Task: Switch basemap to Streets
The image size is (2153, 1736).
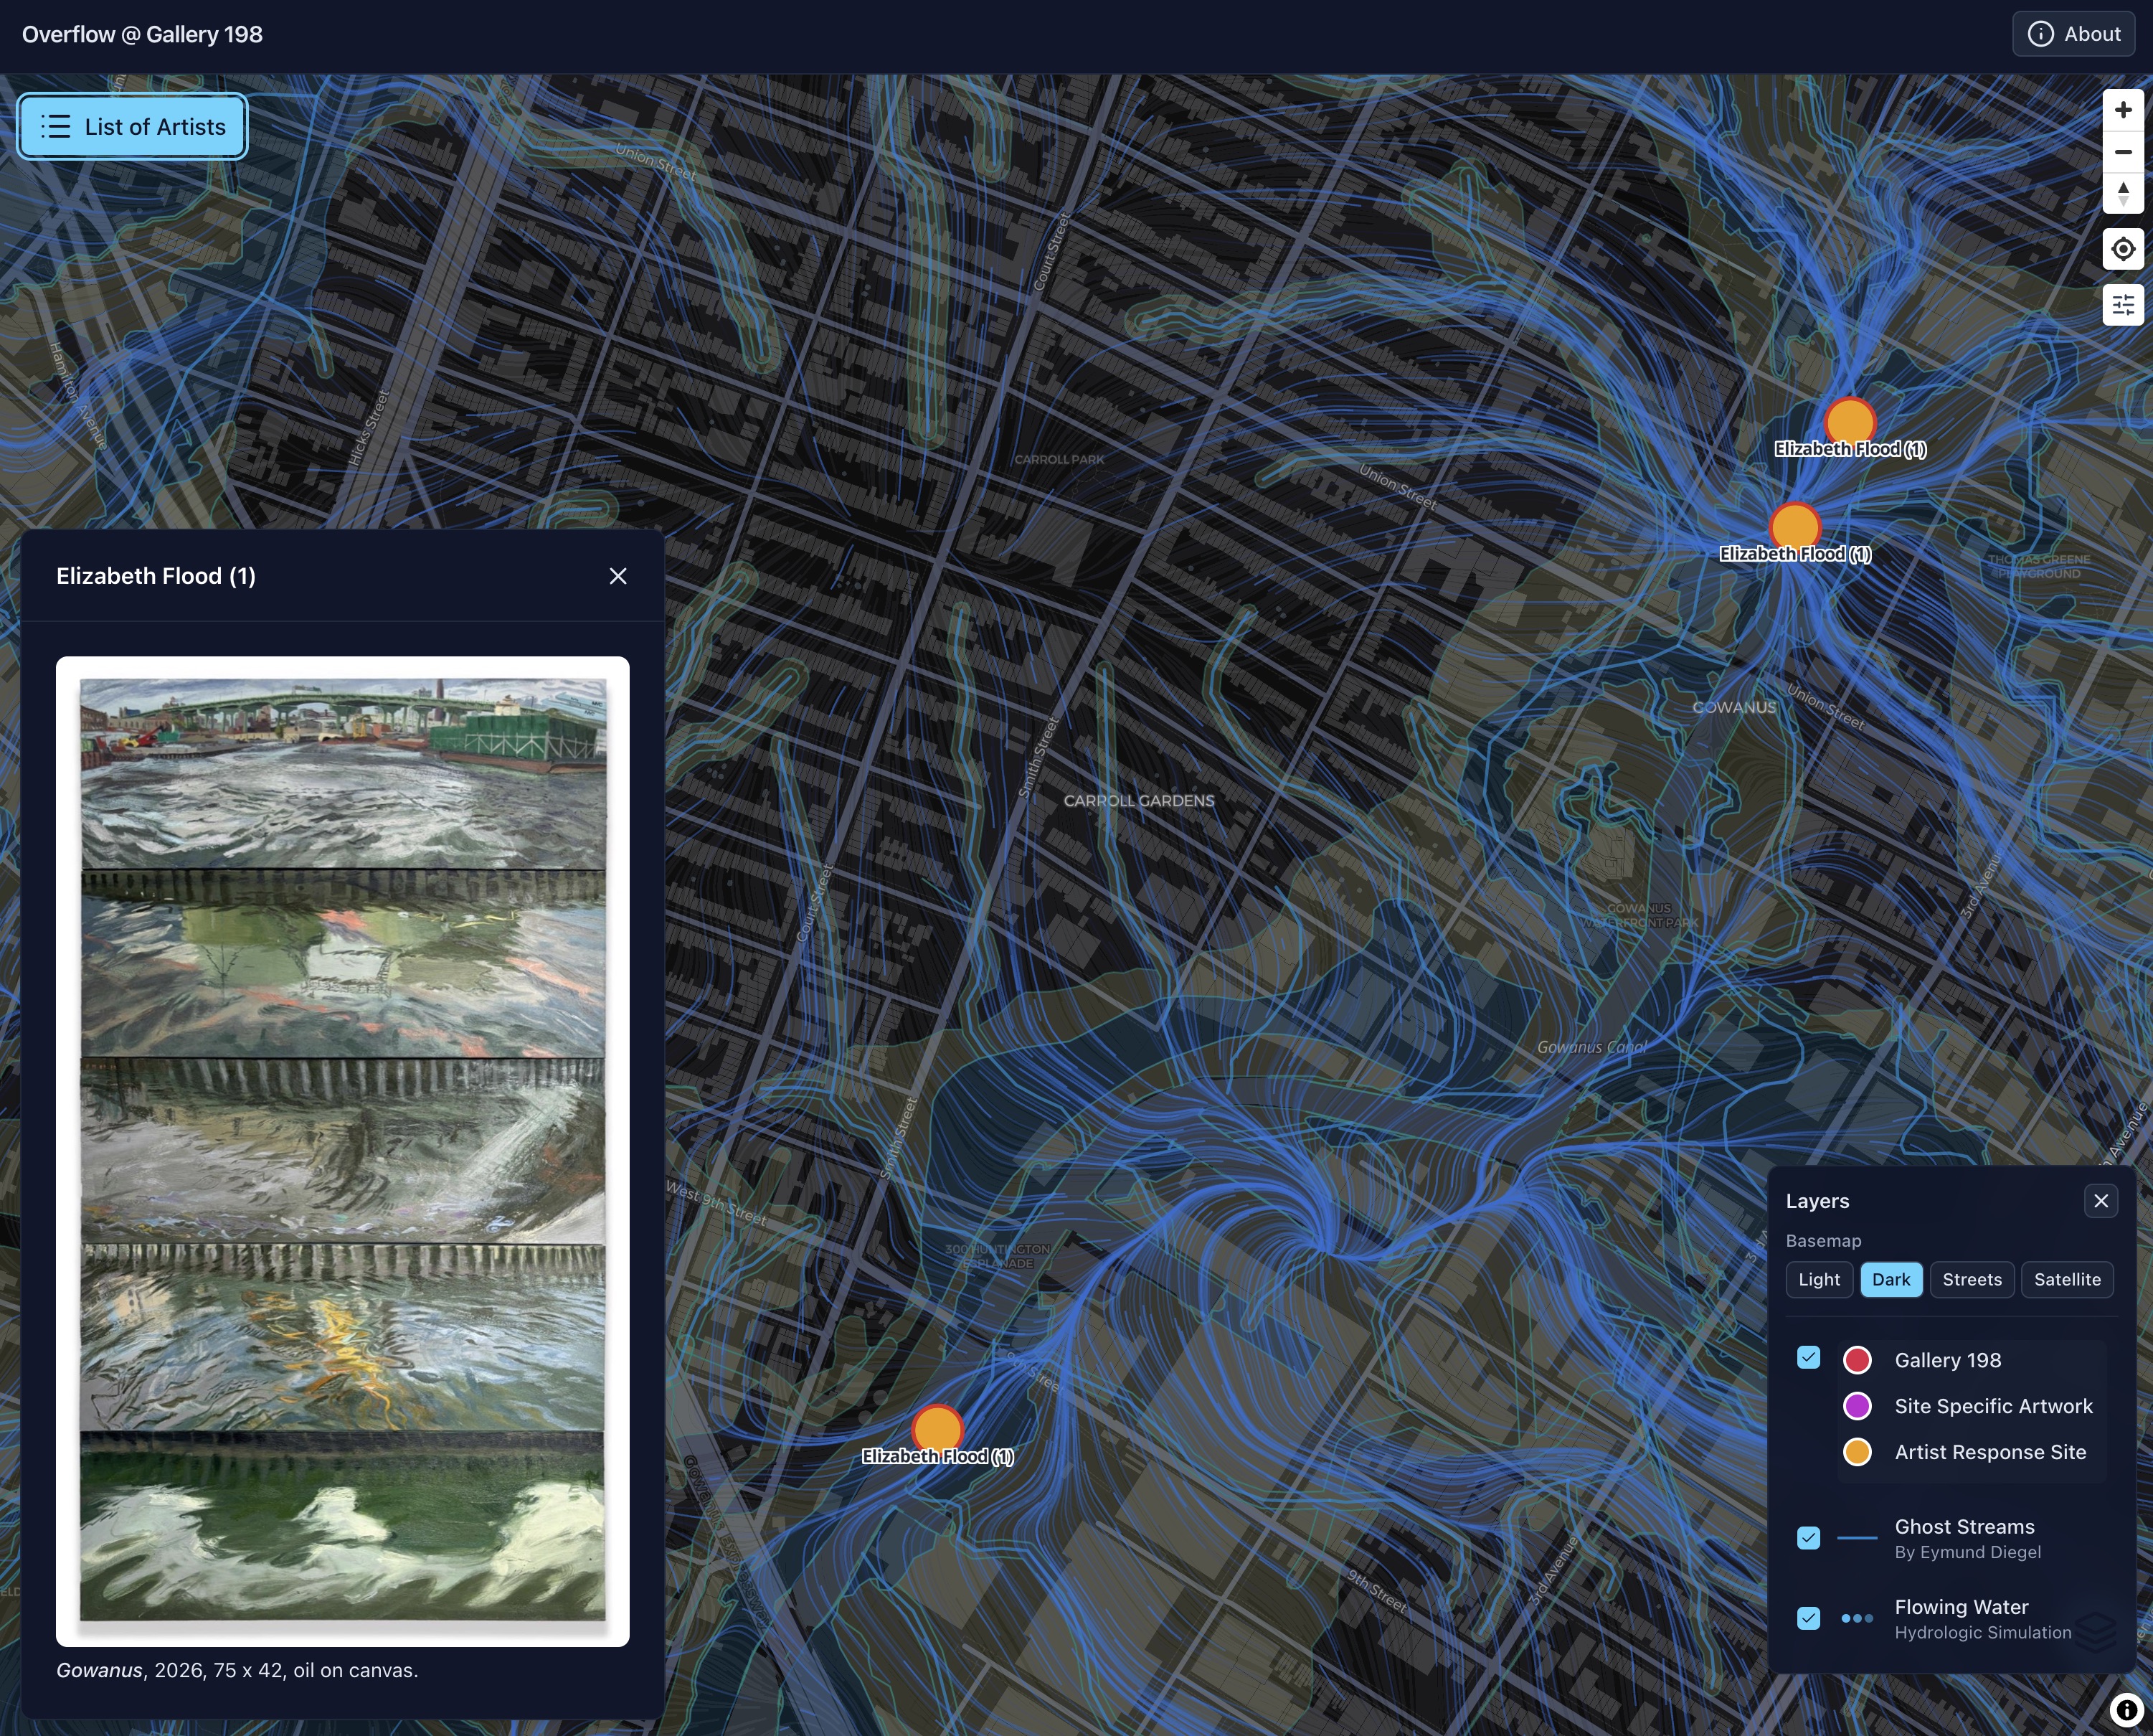Action: [1972, 1279]
